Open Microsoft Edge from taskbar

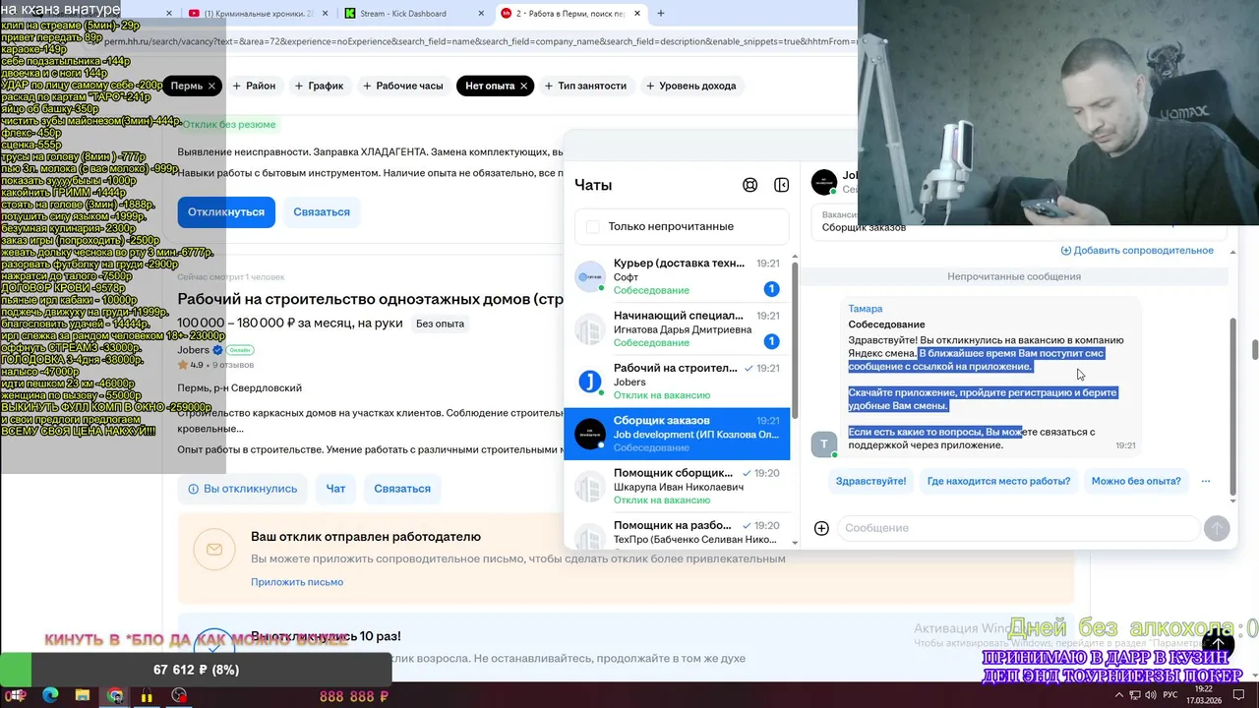click(50, 695)
